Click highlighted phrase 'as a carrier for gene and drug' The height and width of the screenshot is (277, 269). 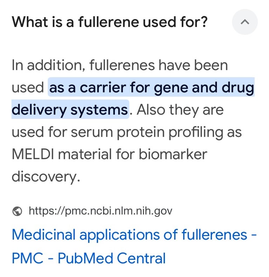151,87
